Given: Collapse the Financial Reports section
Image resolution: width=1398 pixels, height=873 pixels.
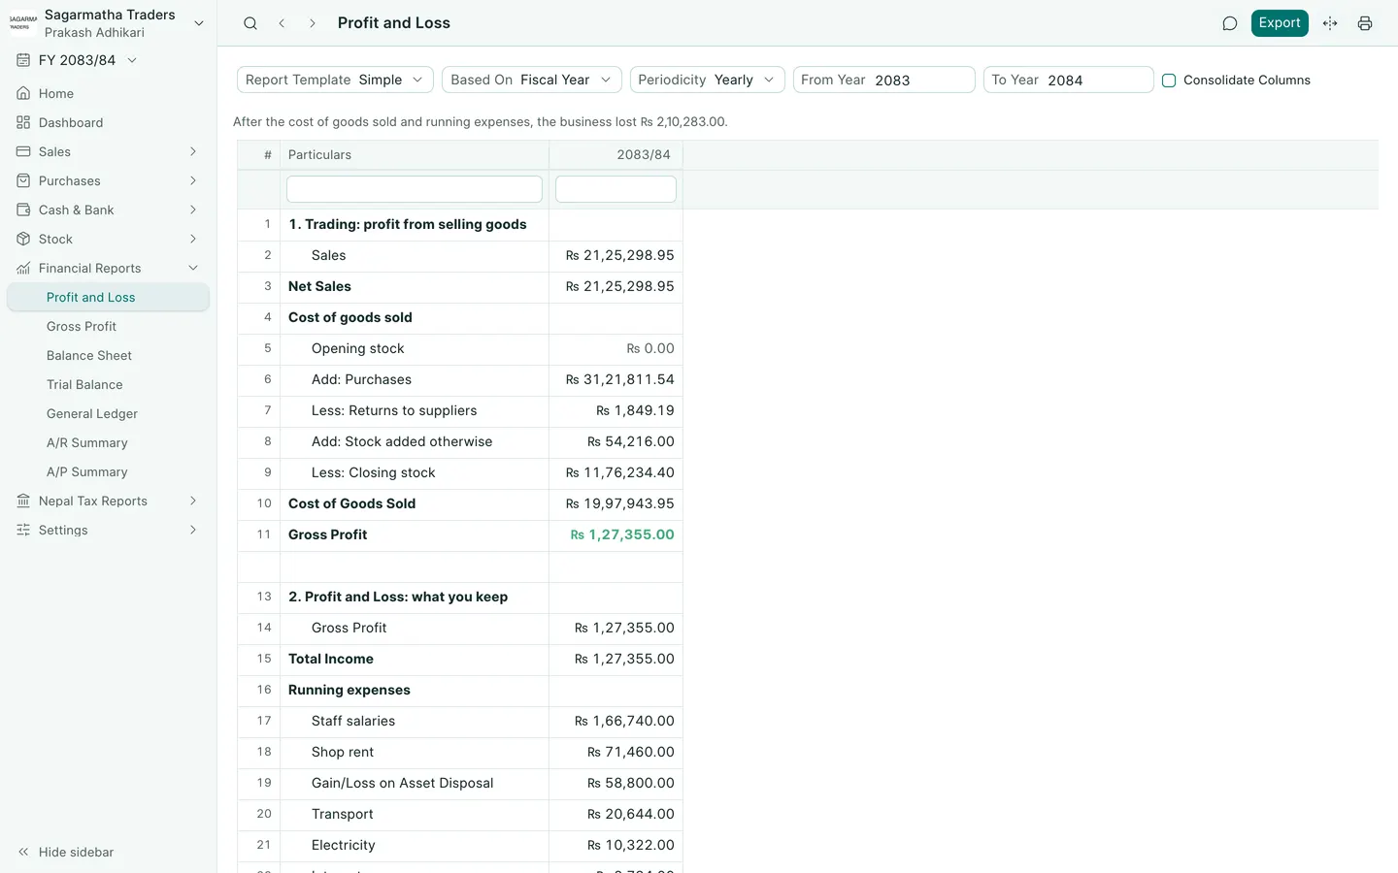Looking at the screenshot, I should pyautogui.click(x=193, y=268).
